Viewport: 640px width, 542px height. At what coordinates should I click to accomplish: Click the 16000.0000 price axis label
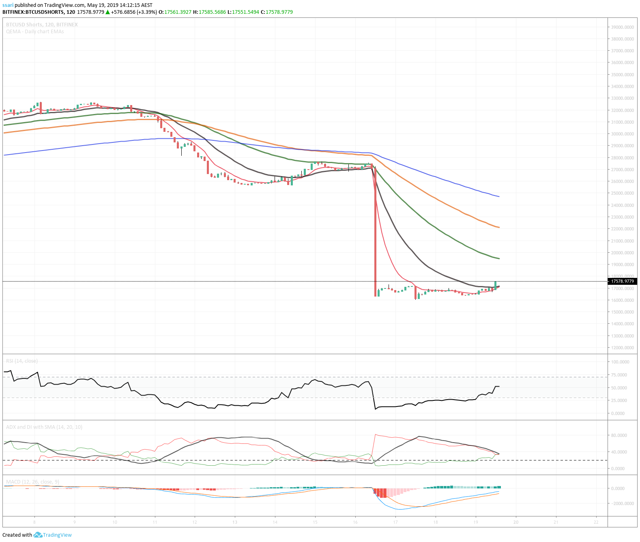tap(623, 300)
